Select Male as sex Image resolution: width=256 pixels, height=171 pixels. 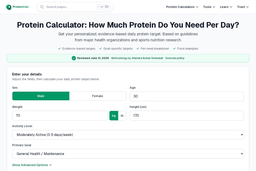tap(41, 96)
